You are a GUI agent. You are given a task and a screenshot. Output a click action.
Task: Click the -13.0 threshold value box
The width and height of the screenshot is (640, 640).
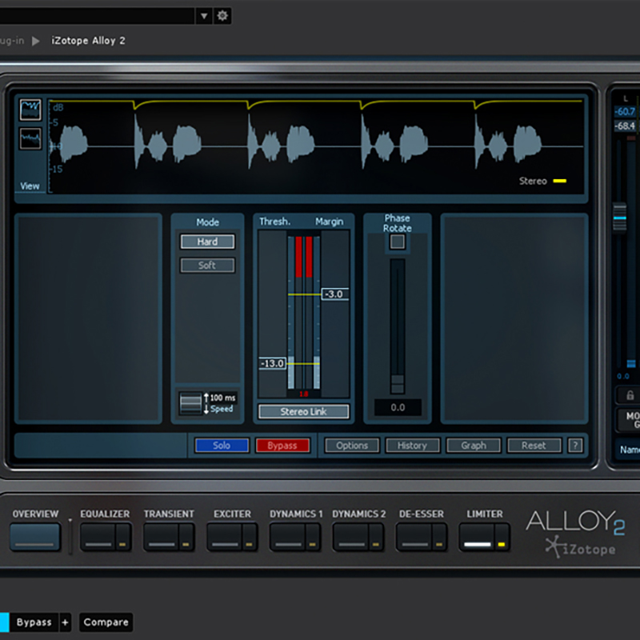pyautogui.click(x=273, y=363)
